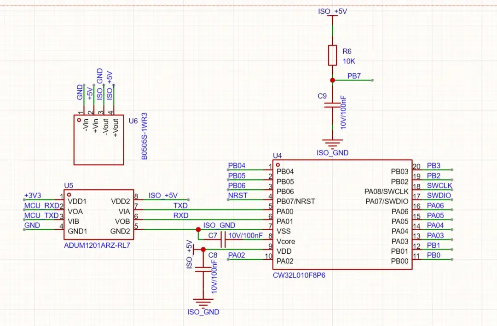Viewport: 497px width, 326px height.
Task: Click the C9 designator text
Action: [x=322, y=96]
